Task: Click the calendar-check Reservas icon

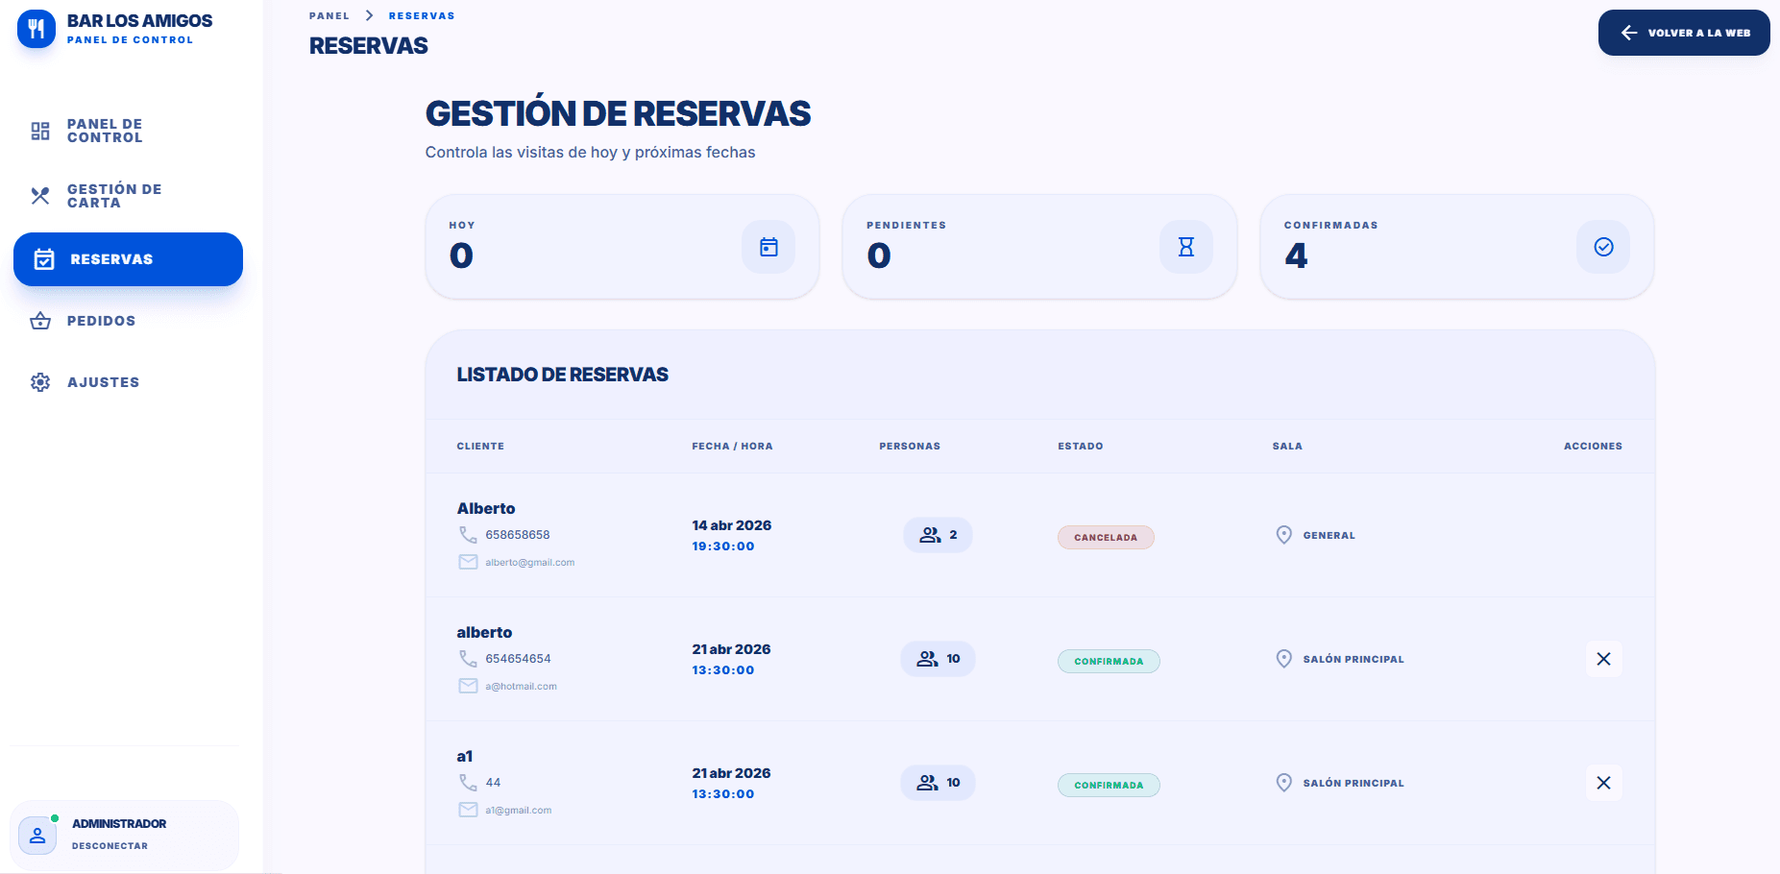Action: point(44,259)
